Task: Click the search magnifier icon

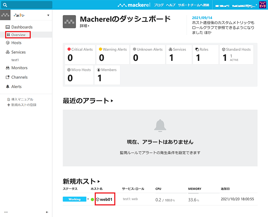Action: click(x=5, y=5)
